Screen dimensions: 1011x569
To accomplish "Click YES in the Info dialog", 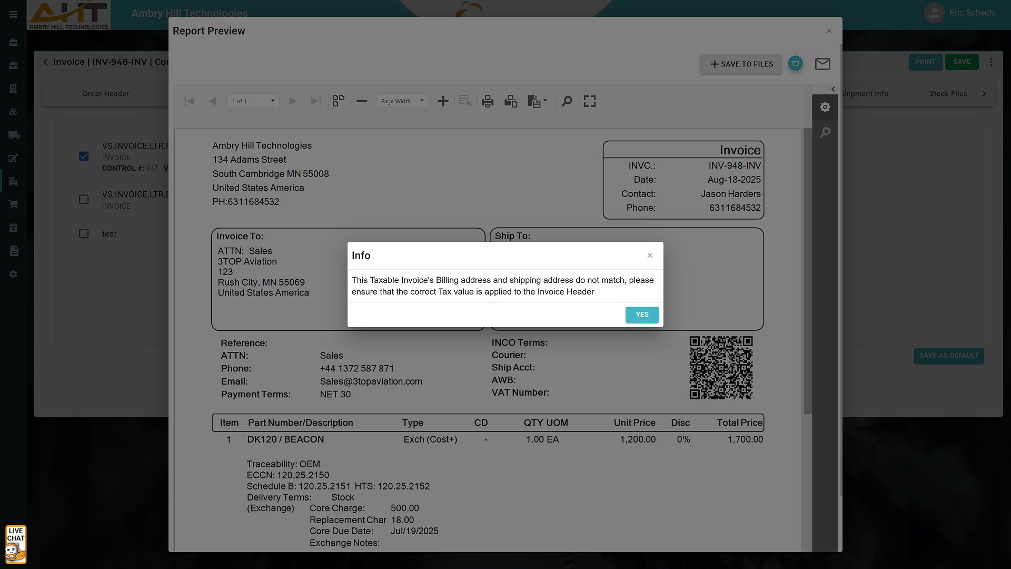I will (x=642, y=315).
